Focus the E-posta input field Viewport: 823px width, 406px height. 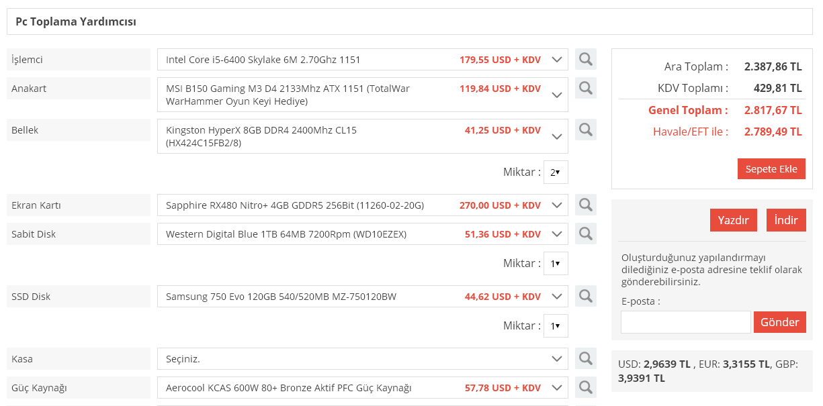point(685,322)
